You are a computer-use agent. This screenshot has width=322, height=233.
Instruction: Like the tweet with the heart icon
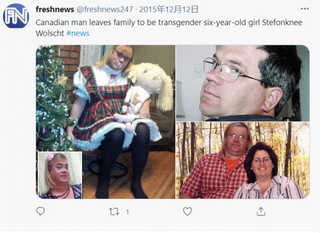[188, 211]
